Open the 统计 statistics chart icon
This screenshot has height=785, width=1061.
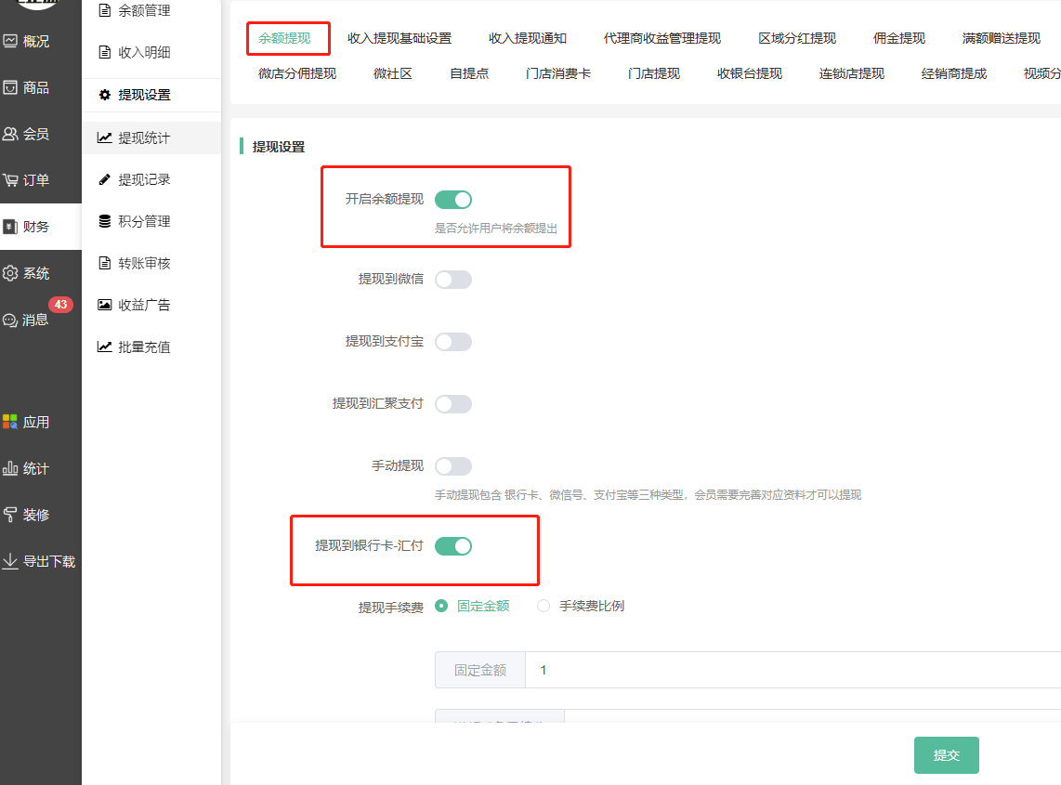[x=10, y=468]
